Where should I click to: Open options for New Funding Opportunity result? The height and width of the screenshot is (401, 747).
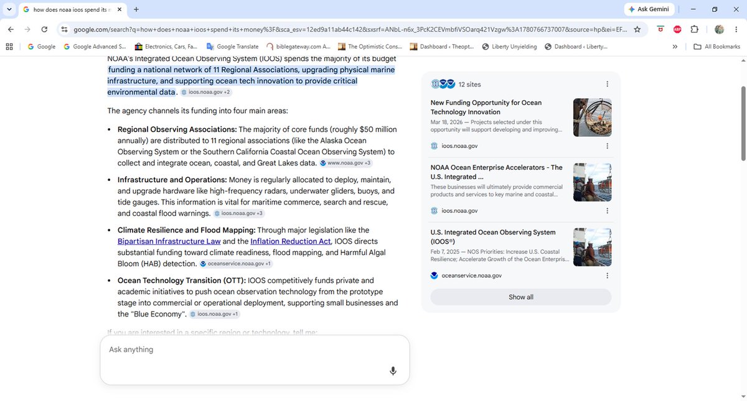(607, 146)
